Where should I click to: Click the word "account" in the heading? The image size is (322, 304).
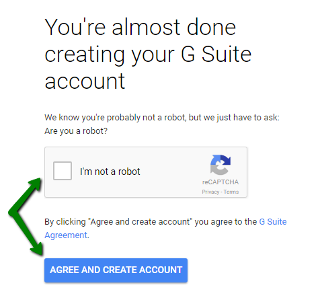coord(85,81)
